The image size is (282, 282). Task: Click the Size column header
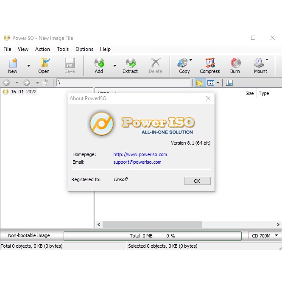(249, 93)
